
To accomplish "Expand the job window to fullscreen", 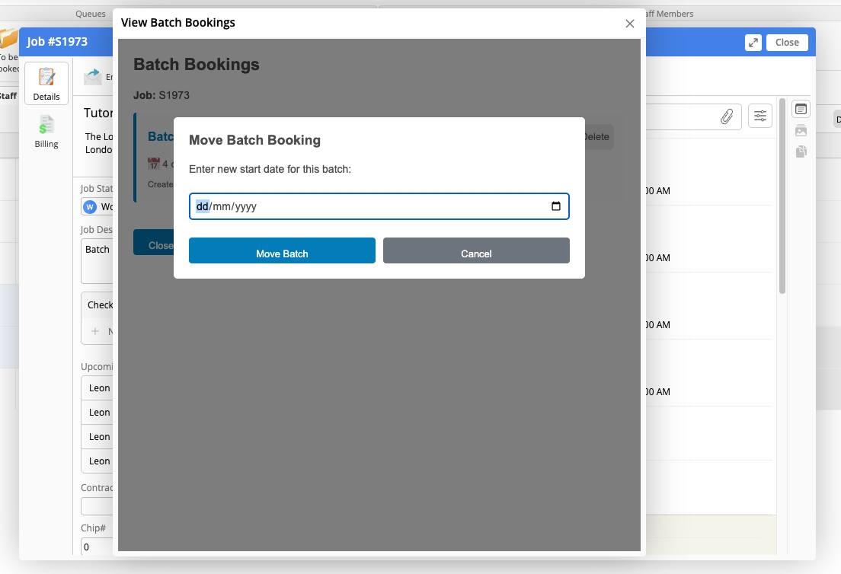I will click(x=753, y=43).
